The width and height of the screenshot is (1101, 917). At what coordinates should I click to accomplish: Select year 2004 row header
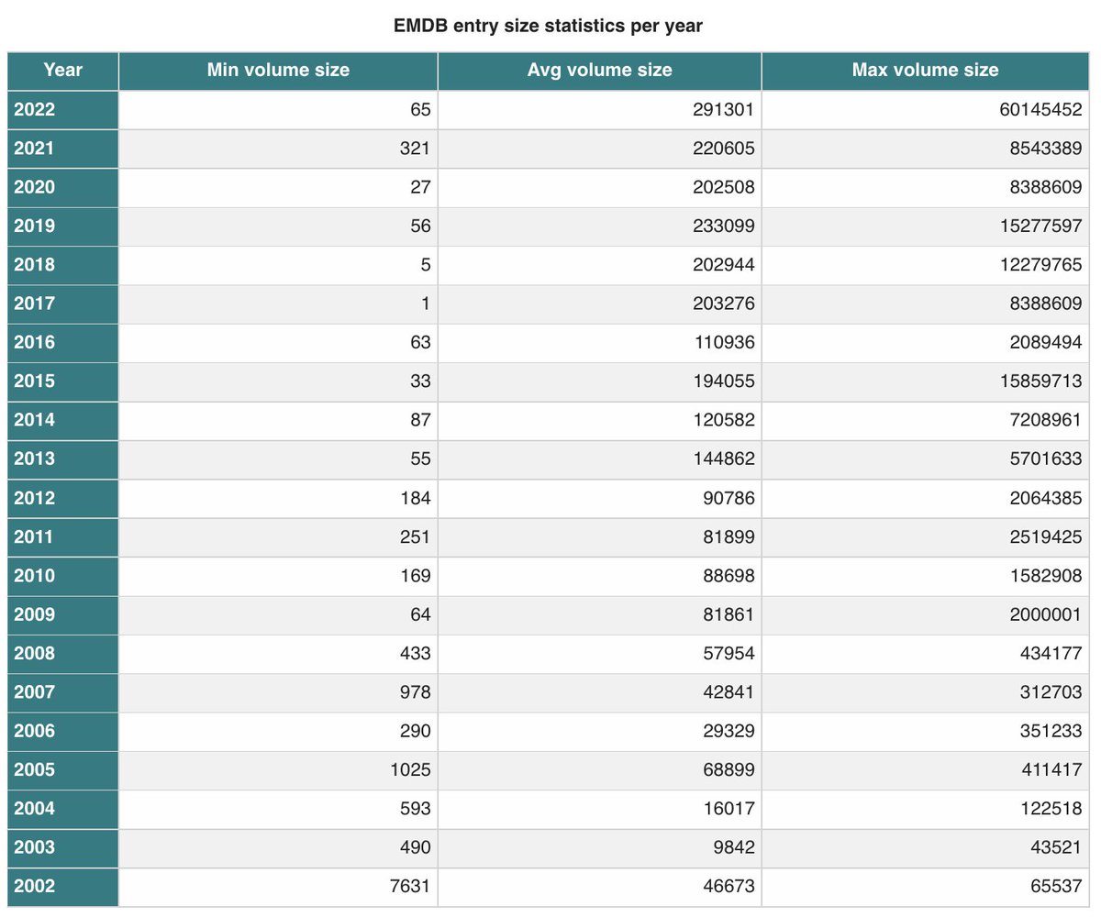point(63,809)
